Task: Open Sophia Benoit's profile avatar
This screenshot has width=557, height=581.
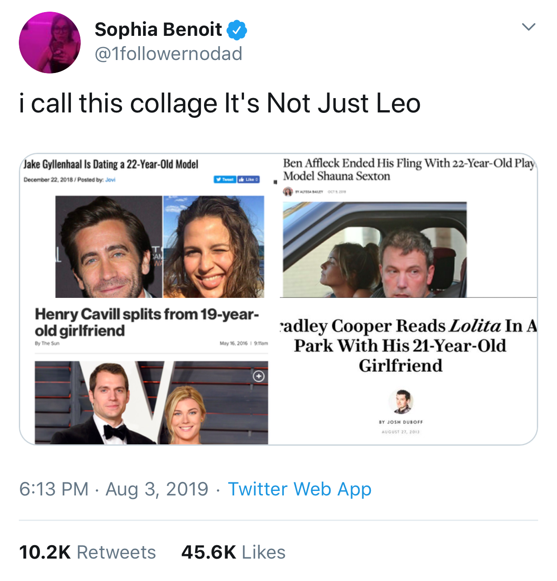Action: pos(50,43)
